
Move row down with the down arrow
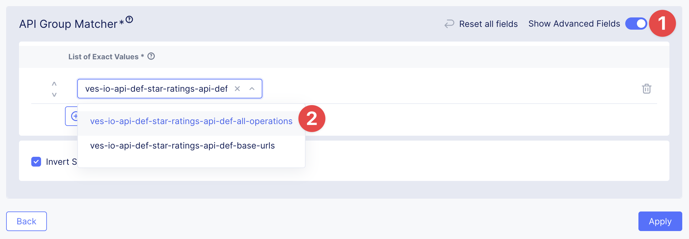[x=54, y=94]
